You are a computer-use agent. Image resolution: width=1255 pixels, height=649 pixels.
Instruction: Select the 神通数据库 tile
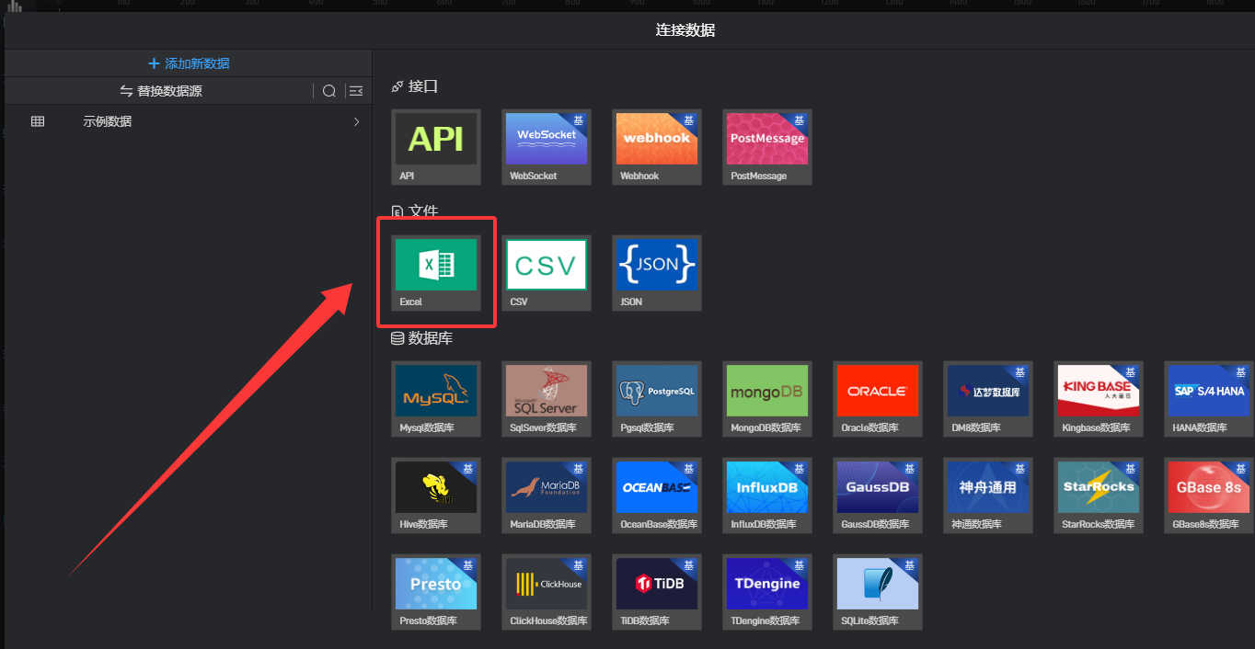coord(988,495)
